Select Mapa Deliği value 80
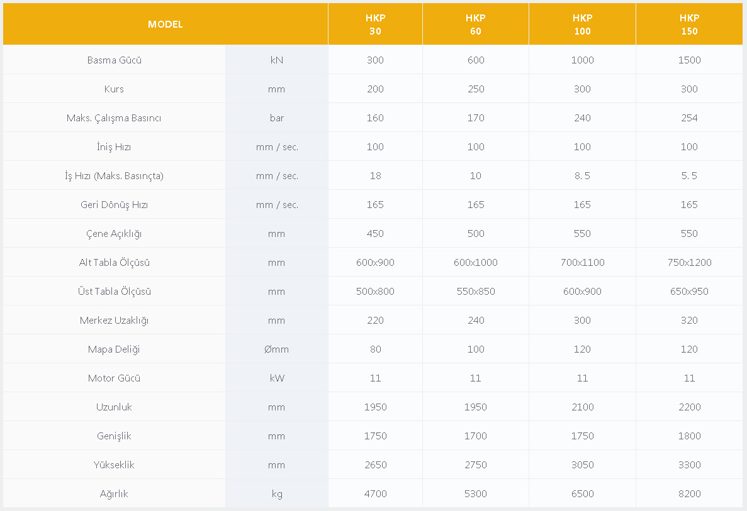This screenshot has width=747, height=511. pyautogui.click(x=376, y=349)
